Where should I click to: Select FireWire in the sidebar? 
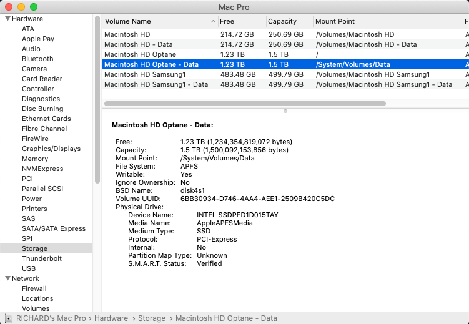pyautogui.click(x=35, y=139)
